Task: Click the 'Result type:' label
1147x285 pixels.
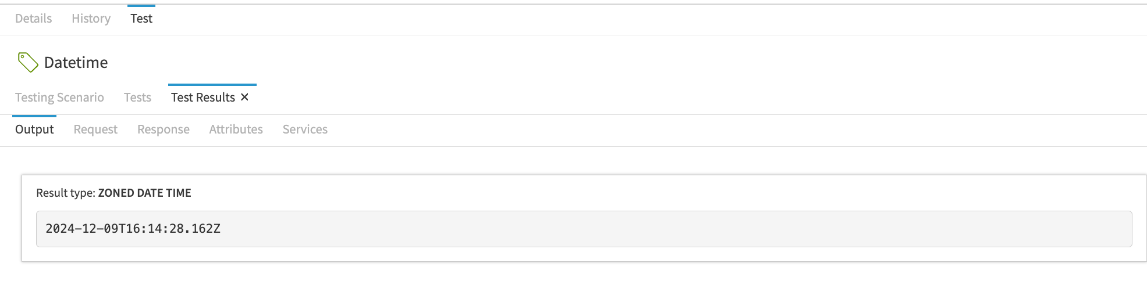Action: click(x=66, y=193)
